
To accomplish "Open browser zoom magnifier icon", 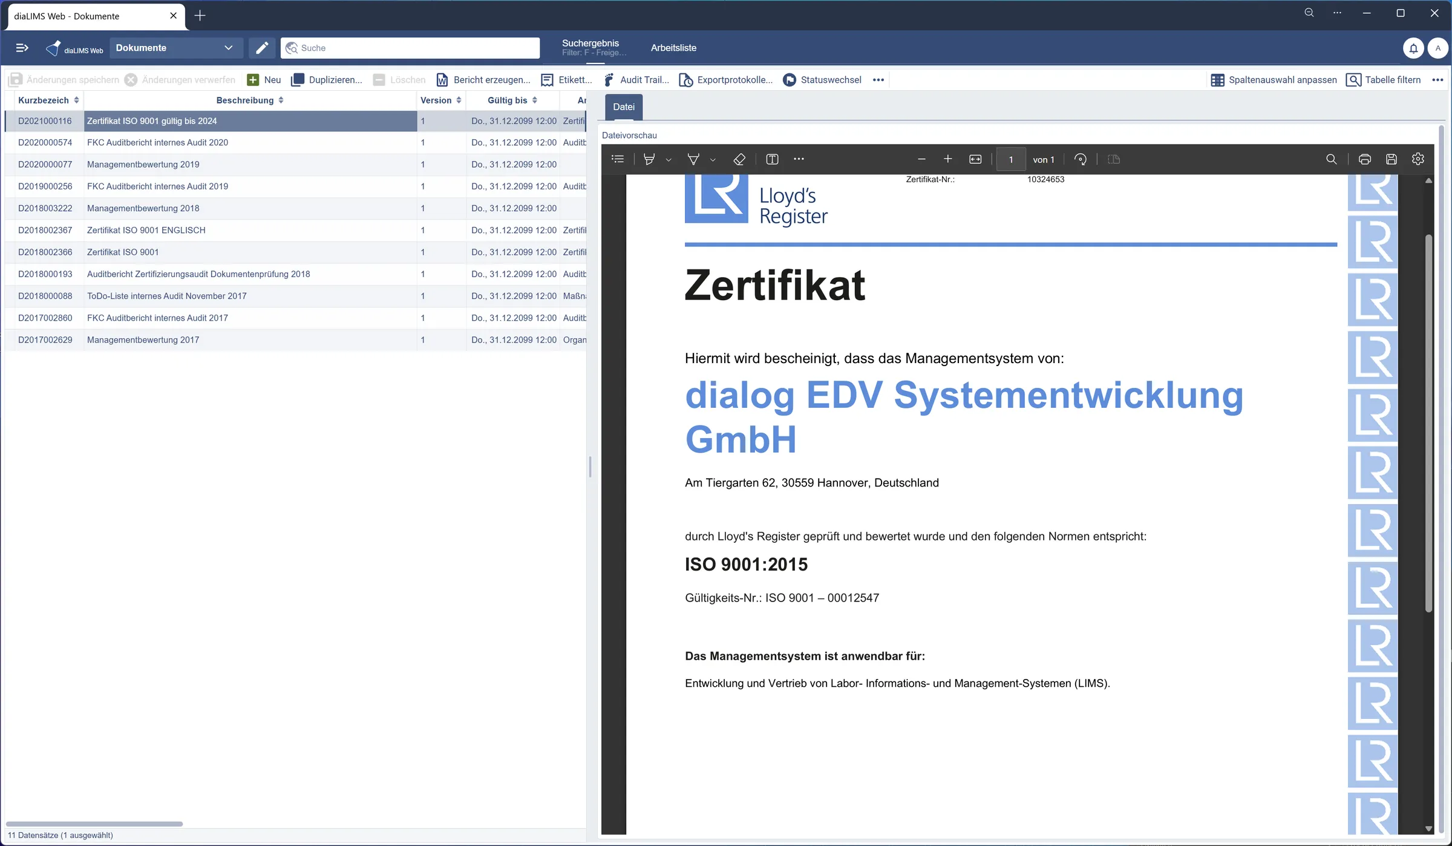I will pos(1309,13).
